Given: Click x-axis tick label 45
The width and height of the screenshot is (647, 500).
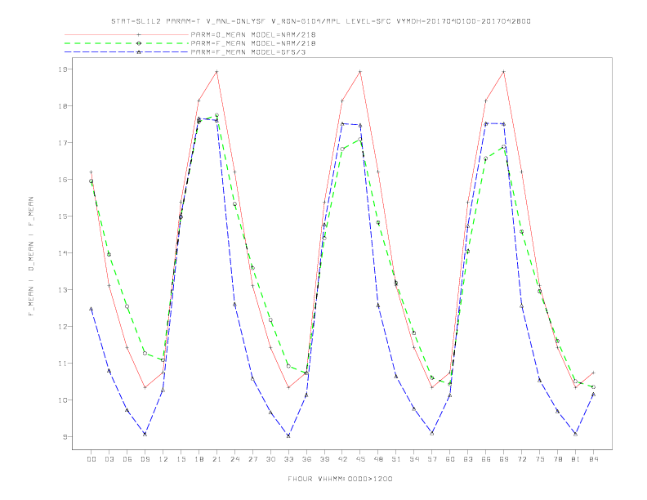Looking at the screenshot, I should [360, 459].
